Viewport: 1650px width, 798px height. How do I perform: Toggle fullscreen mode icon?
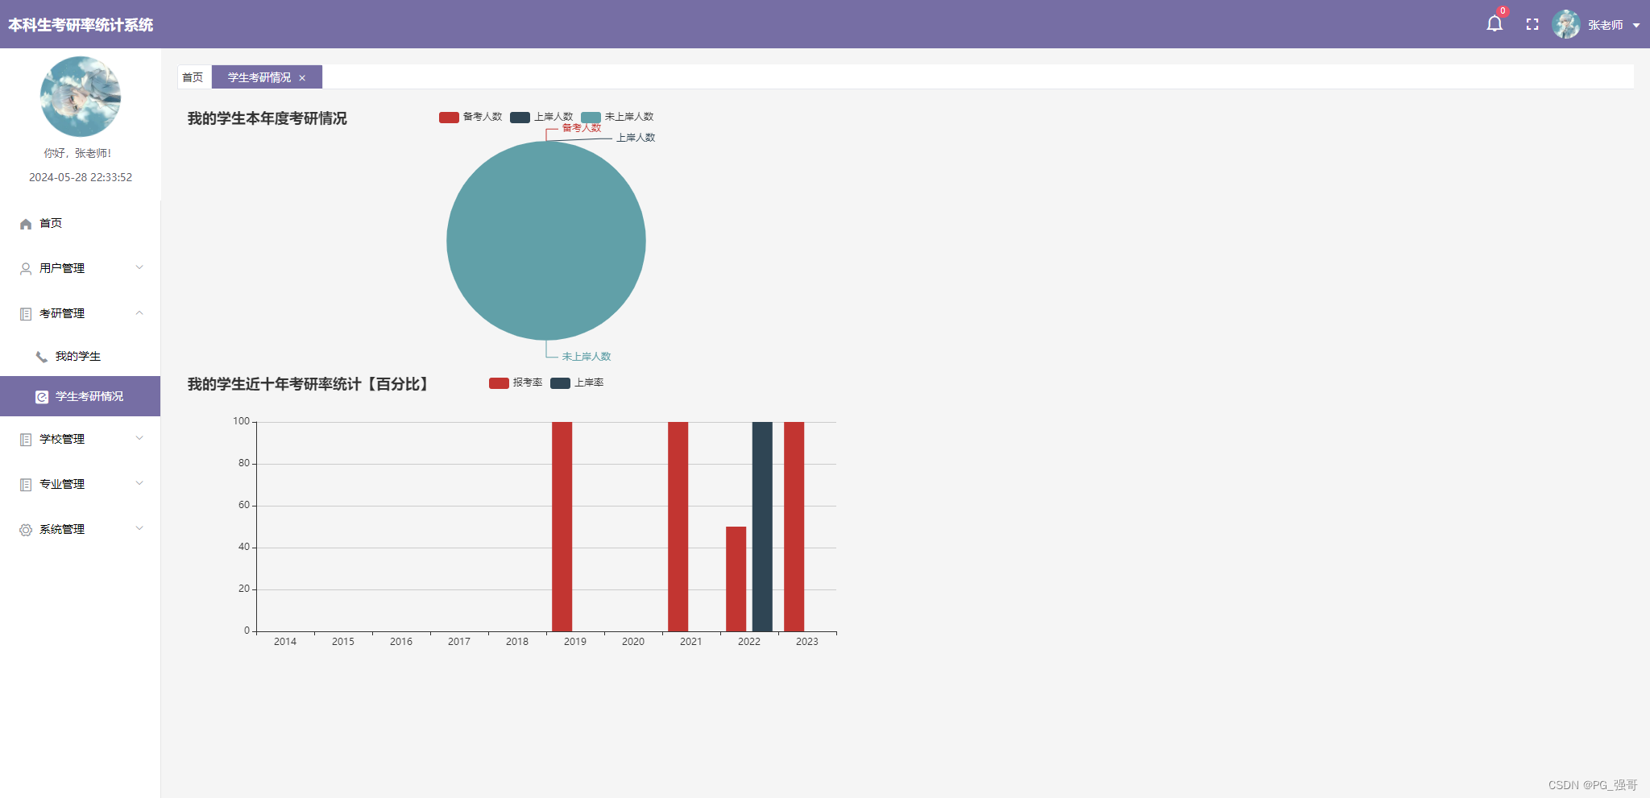pos(1532,25)
